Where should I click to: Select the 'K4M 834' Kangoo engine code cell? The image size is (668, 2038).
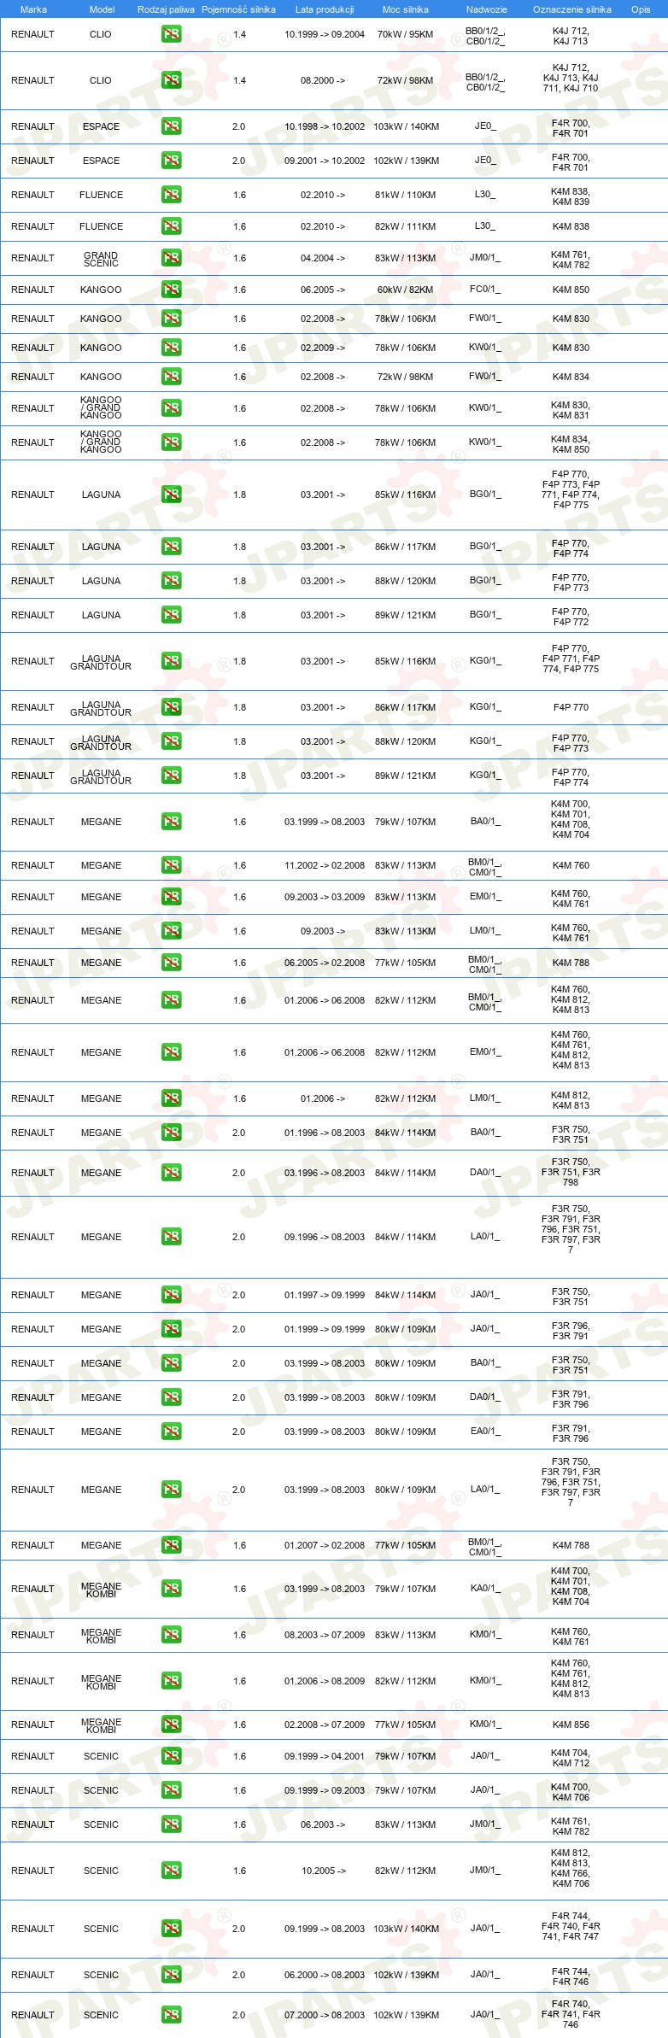coord(571,378)
